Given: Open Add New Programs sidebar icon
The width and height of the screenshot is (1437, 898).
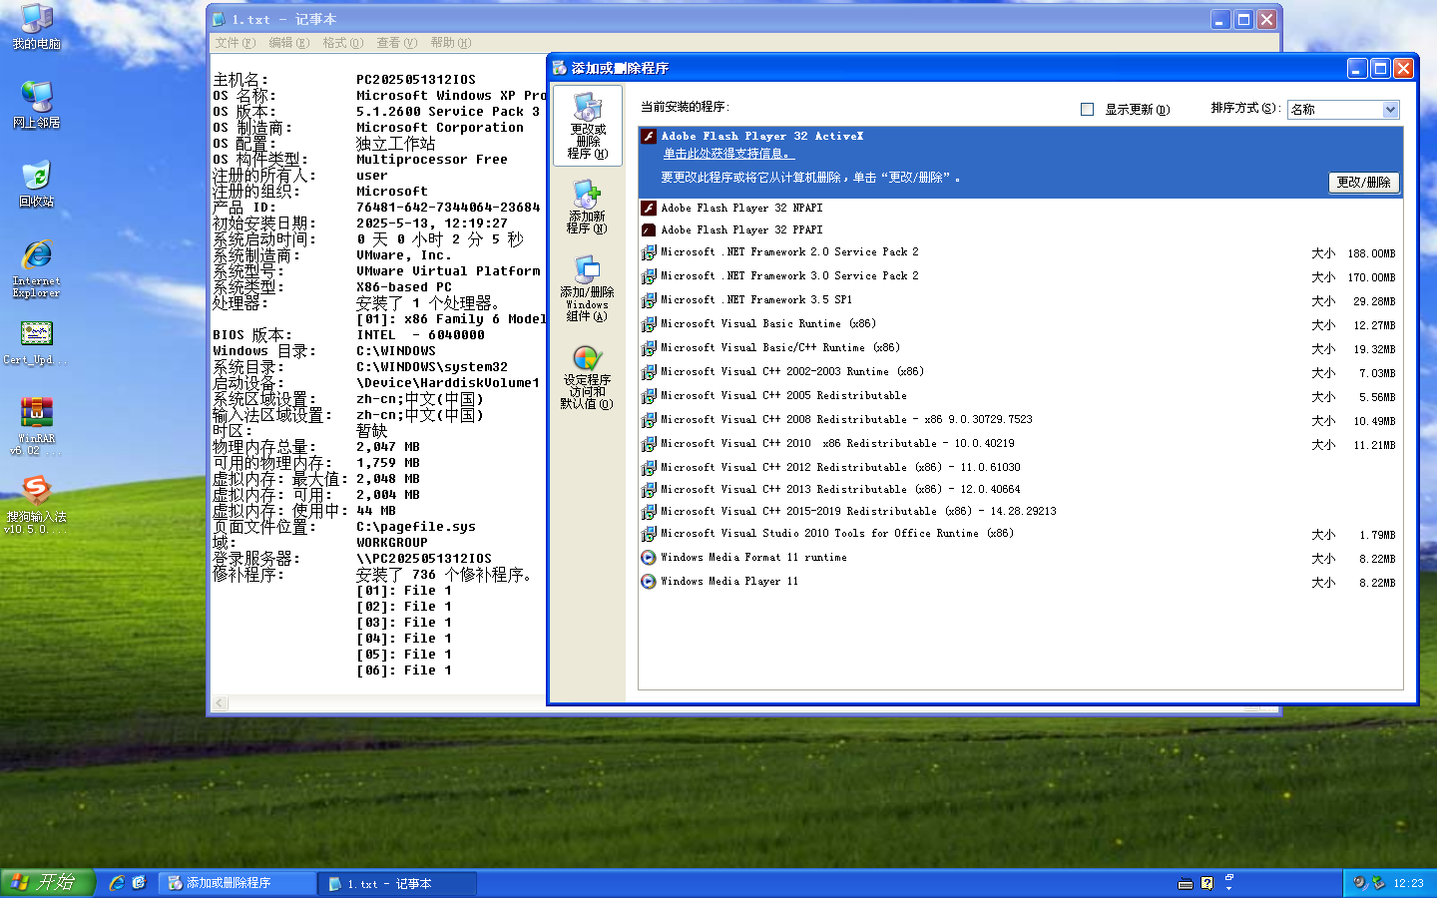Looking at the screenshot, I should (x=587, y=207).
